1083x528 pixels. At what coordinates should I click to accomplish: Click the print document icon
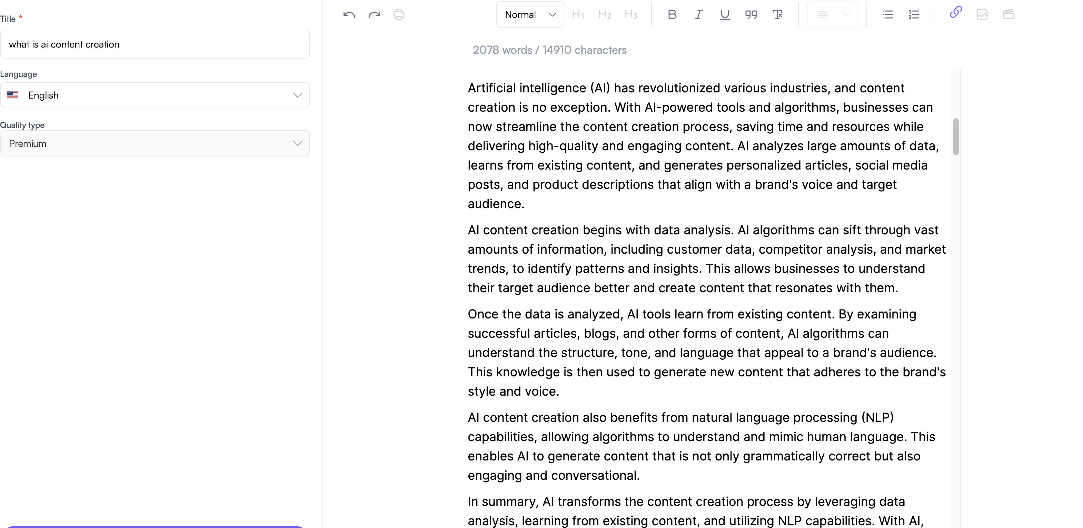tap(399, 14)
